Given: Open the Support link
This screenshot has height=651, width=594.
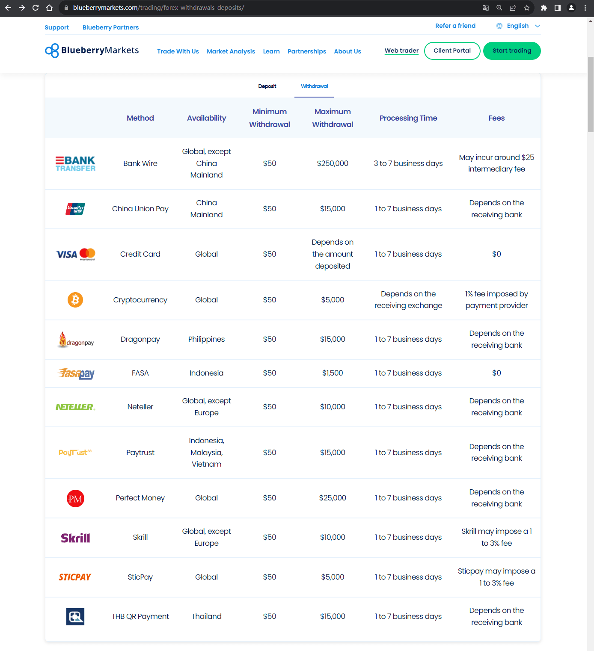Looking at the screenshot, I should click(x=56, y=27).
